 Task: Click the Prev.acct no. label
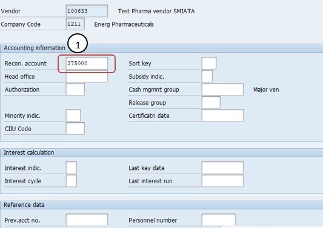[x=22, y=220]
